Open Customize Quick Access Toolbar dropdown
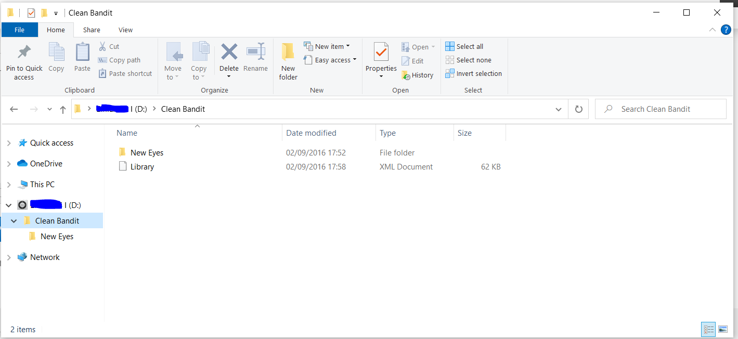738x339 pixels. point(56,14)
